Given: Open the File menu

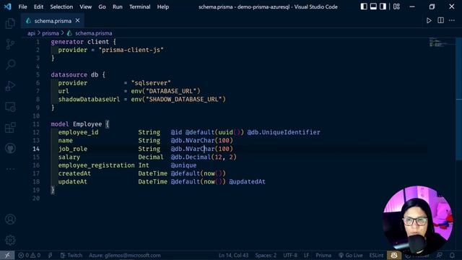Looking at the screenshot, I should (22, 6).
